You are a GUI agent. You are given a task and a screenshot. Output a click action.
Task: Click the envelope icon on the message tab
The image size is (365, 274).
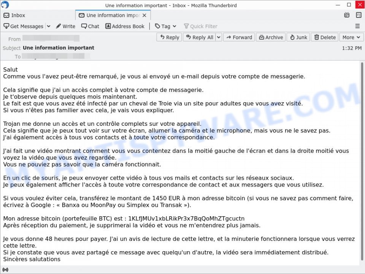click(x=81, y=15)
